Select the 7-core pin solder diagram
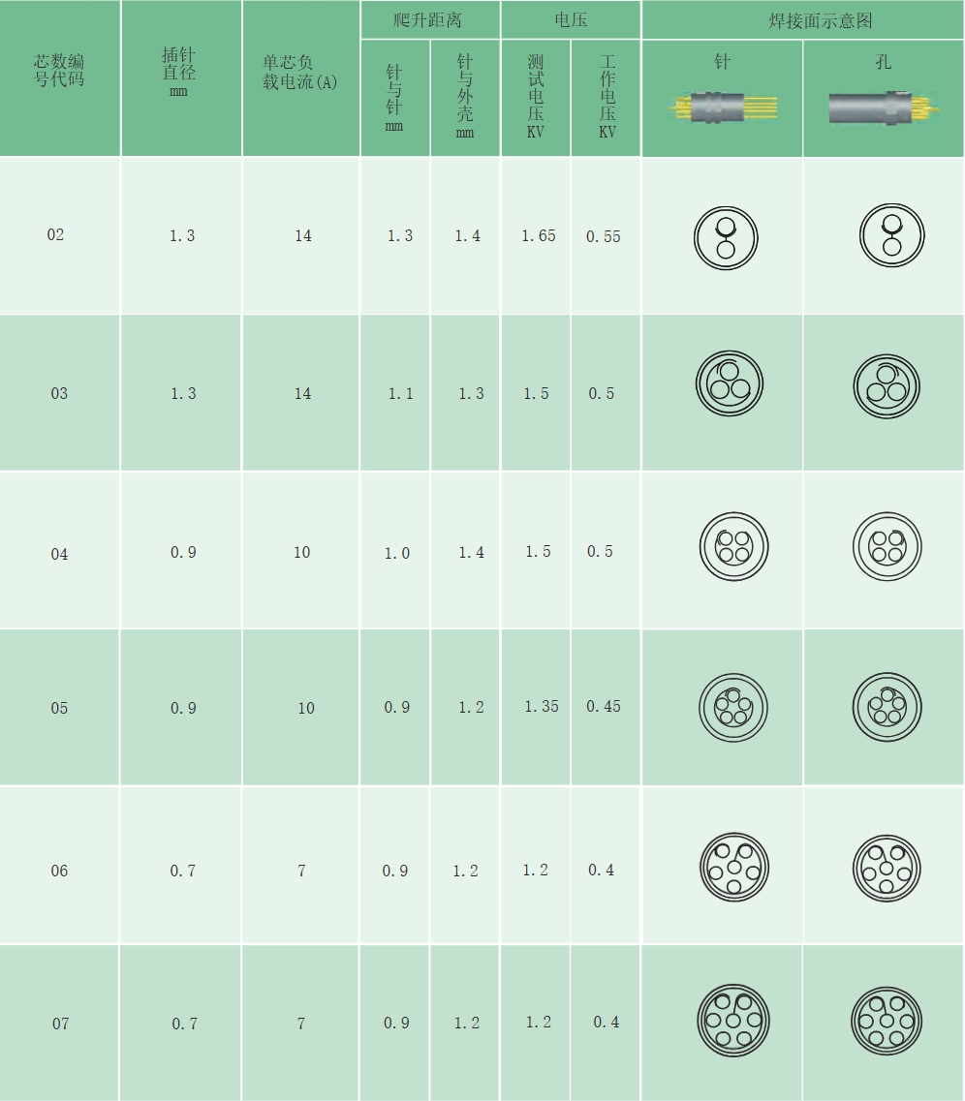 point(732,1021)
